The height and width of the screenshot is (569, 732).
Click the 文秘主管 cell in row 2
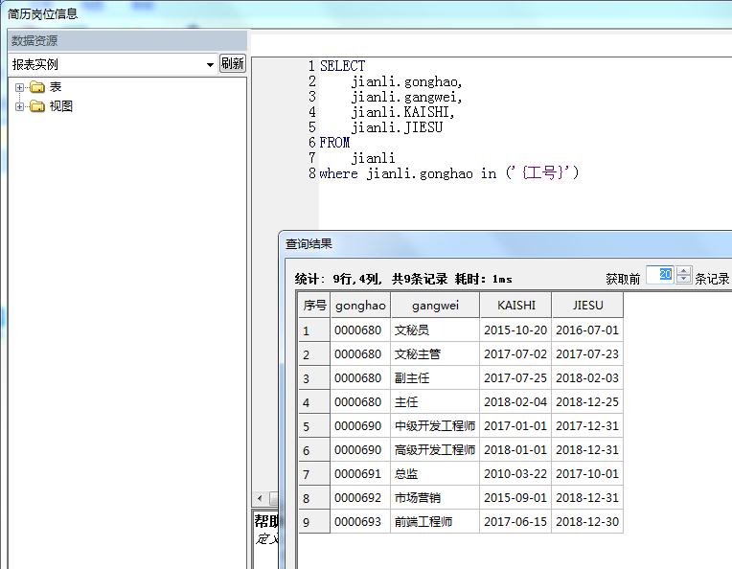[418, 354]
